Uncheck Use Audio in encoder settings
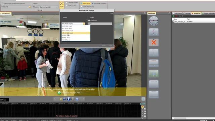The image size is (215, 121). click(89, 21)
